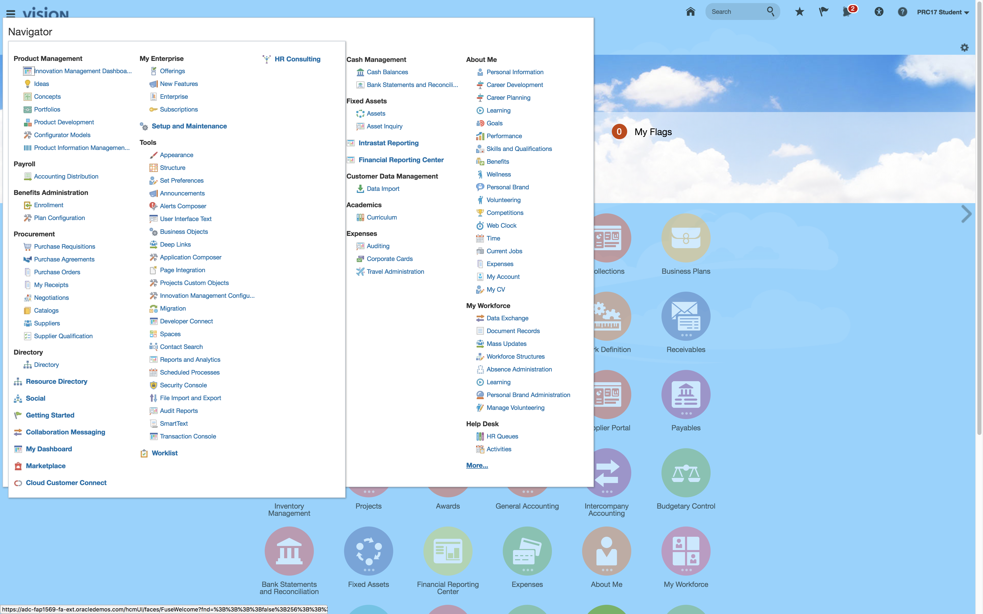The height and width of the screenshot is (614, 983).
Task: Open the My Workforce springboard icon
Action: (686, 551)
